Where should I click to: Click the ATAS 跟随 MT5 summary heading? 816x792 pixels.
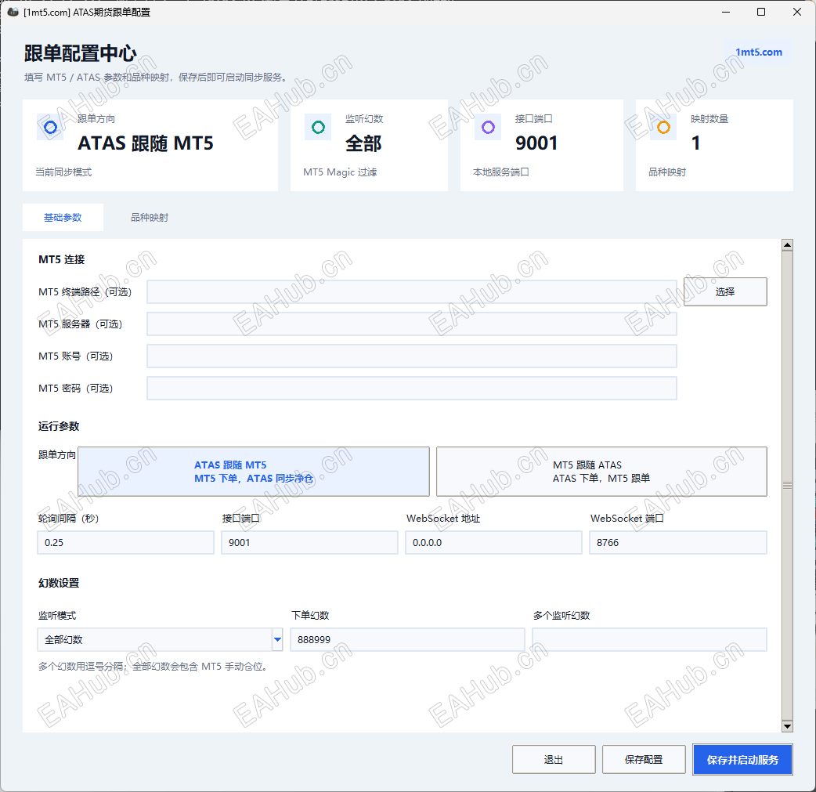click(146, 143)
